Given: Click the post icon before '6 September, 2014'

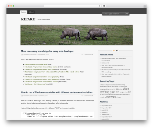Looking at the screenshot, I should [x=22, y=96].
